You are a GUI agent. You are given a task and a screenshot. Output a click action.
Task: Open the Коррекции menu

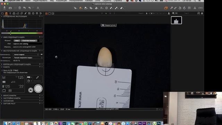pyautogui.click(x=61, y=1)
